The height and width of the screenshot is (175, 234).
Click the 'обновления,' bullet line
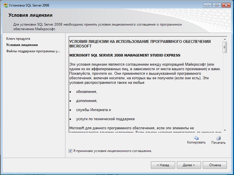86,92
